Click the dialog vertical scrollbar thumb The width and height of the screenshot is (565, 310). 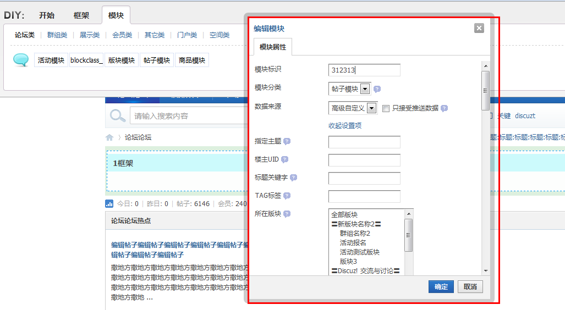point(486,90)
